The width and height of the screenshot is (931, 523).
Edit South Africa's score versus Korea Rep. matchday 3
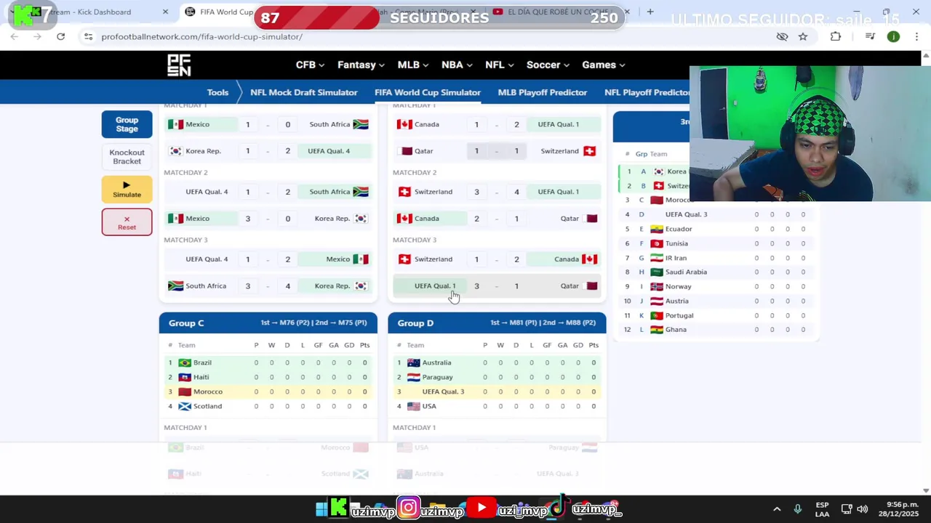247,286
